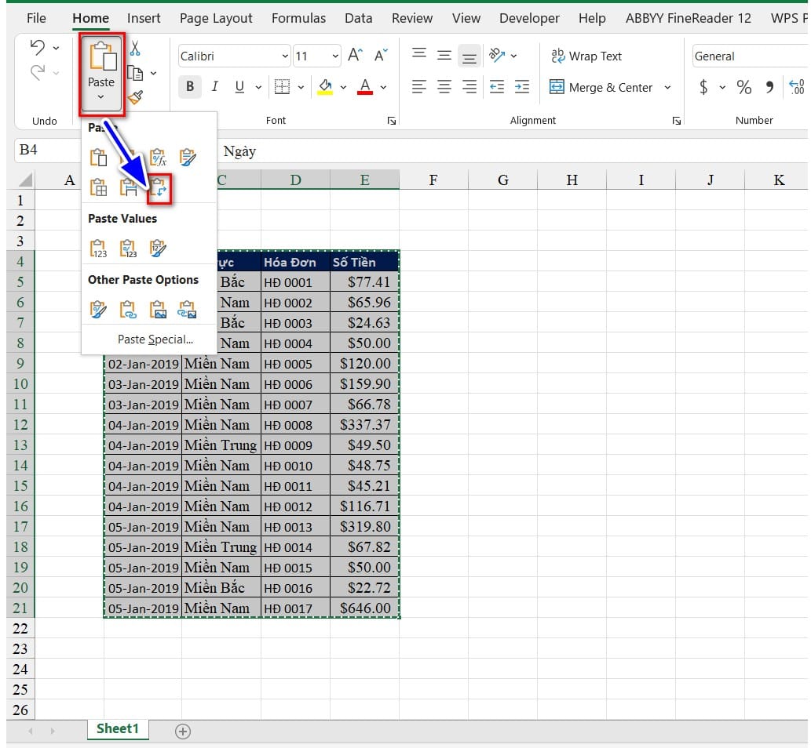Image resolution: width=811 pixels, height=748 pixels.
Task: Click the yellow Fill Color swatch
Action: point(325,87)
